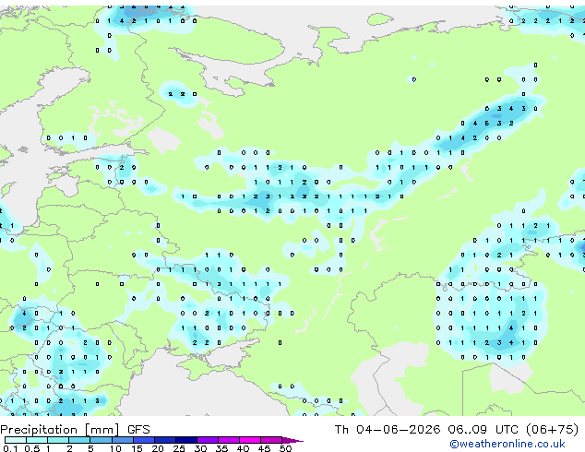Click the legend label "0.5"
This screenshot has width=585, height=452.
[x=32, y=448]
